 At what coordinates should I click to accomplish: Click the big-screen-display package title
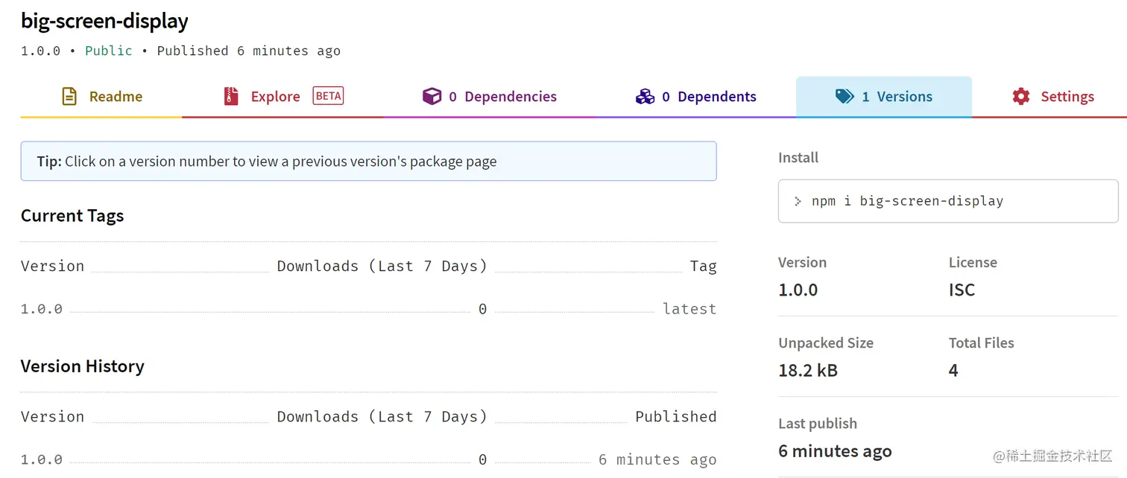104,21
